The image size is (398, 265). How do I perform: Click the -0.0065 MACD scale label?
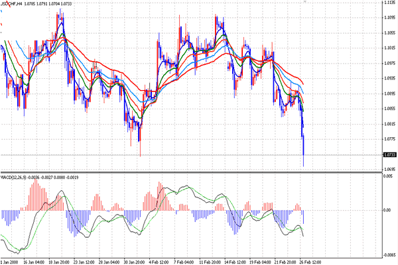(389, 255)
